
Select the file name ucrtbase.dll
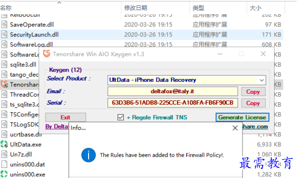tap(26, 134)
